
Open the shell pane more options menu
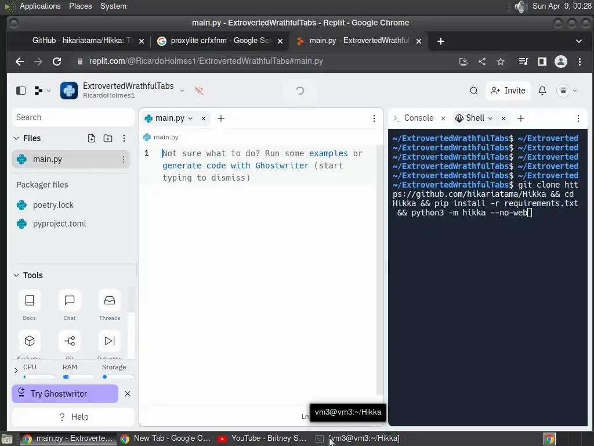click(578, 118)
